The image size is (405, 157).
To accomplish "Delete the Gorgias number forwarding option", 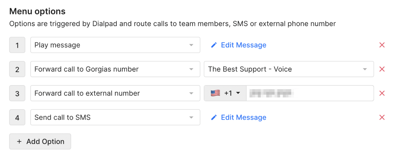I will click(382, 69).
